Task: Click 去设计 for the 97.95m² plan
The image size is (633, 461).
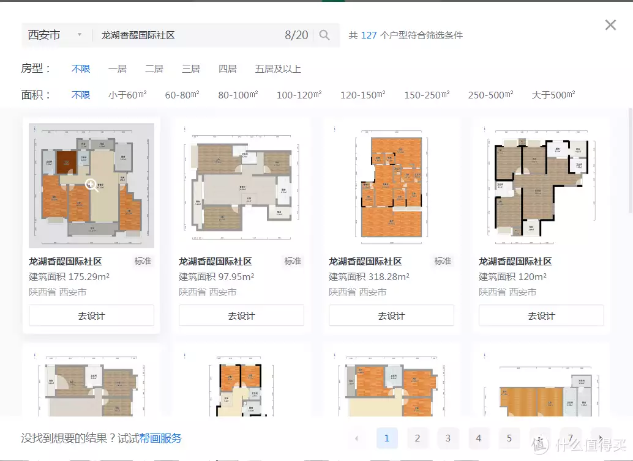Action: pyautogui.click(x=241, y=315)
